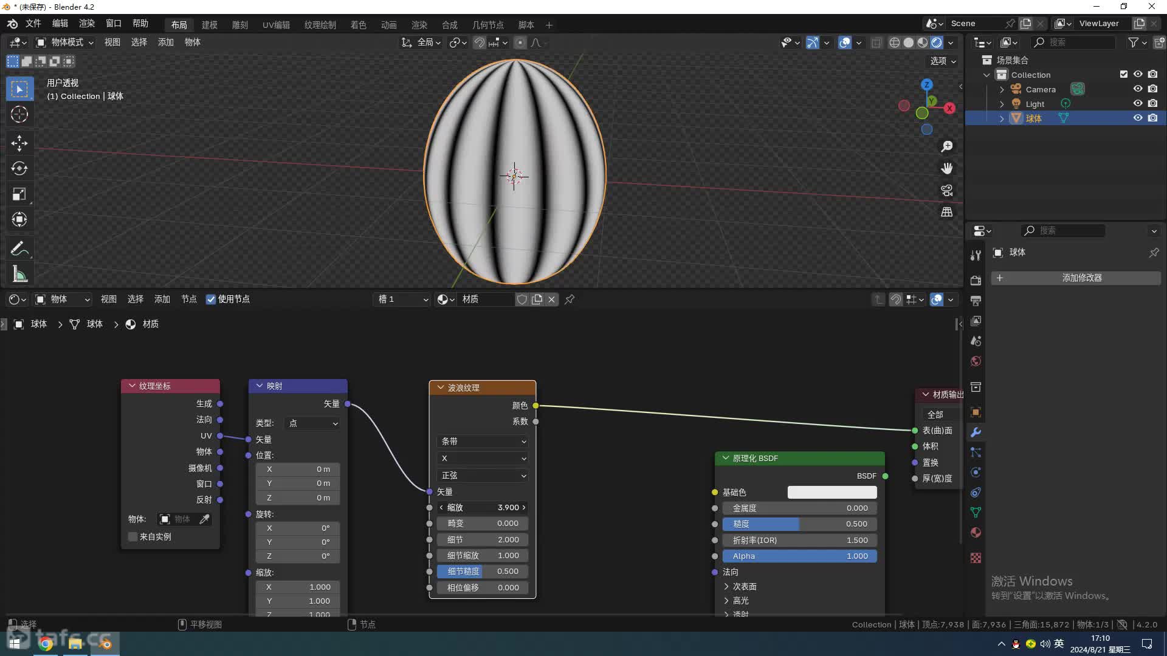This screenshot has height=656, width=1167.
Task: Switch to the 着色 workspace tab
Action: pyautogui.click(x=359, y=25)
